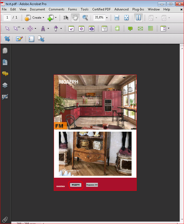Activate the Hand tool
Viewport: 184px width, 224px height.
click(x=75, y=18)
